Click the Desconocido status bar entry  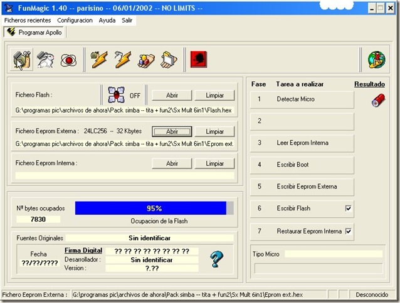pos(372,295)
